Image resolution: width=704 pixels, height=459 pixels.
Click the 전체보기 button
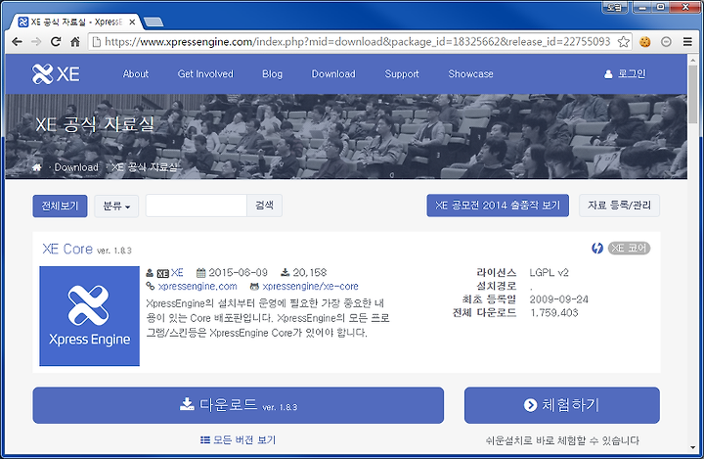(x=60, y=206)
